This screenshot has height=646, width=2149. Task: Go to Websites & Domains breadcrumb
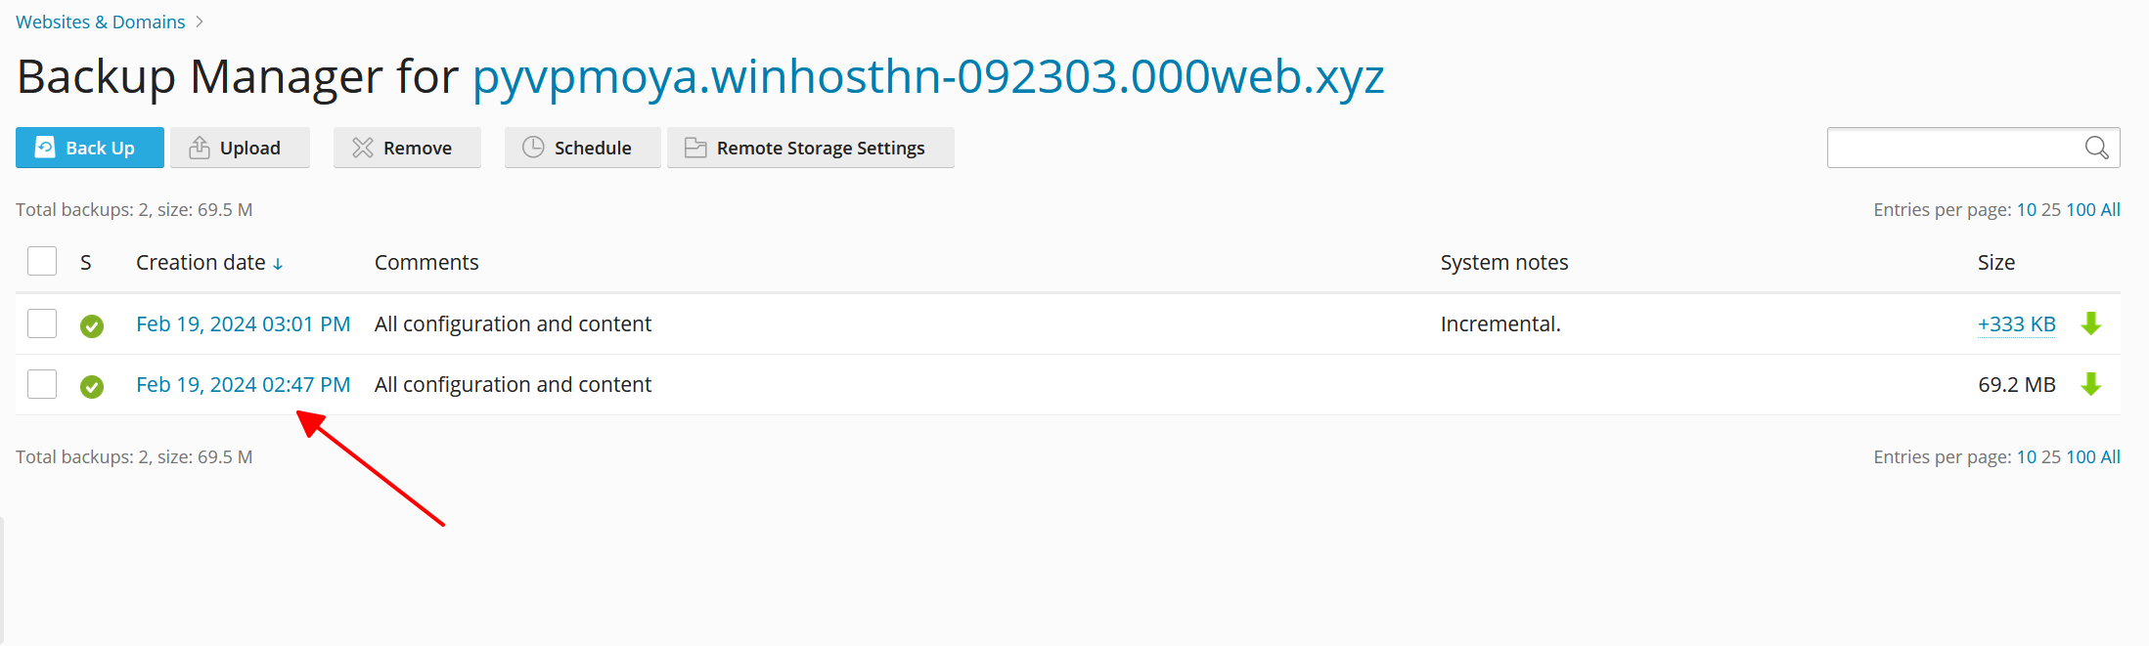(x=100, y=22)
